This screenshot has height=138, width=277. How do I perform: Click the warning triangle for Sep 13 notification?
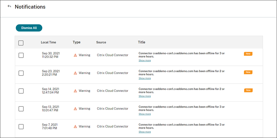click(75, 109)
